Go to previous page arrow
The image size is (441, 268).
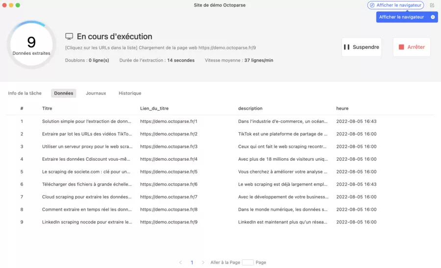[x=180, y=263]
